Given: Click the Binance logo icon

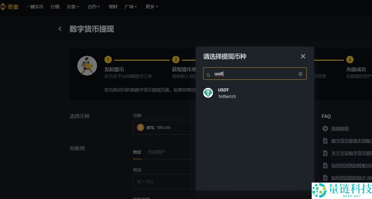Looking at the screenshot, I should tap(4, 7).
